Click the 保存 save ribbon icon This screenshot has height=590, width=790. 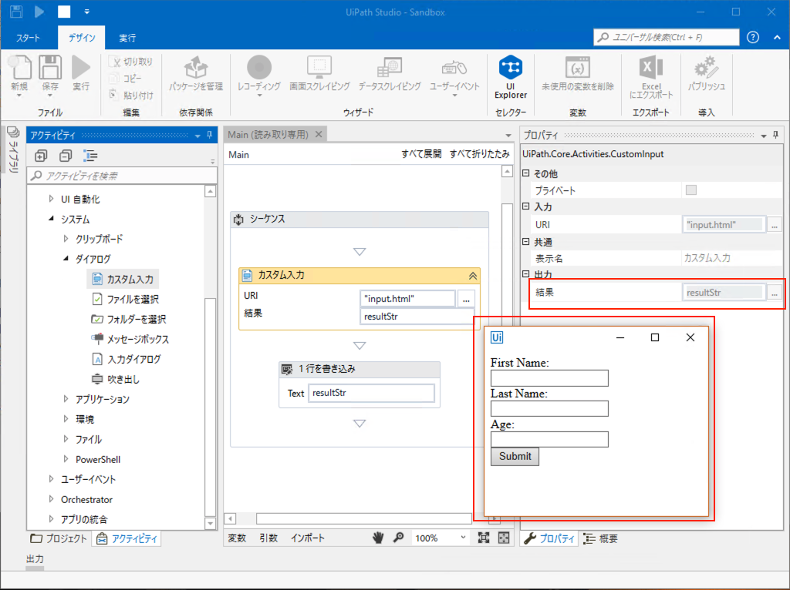[50, 75]
